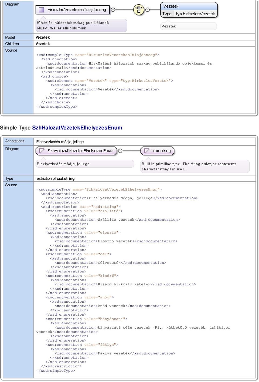Click the xsd:restriction base="xsd:string" source line
Viewport: 259px width, 382px height.
(x=81, y=207)
